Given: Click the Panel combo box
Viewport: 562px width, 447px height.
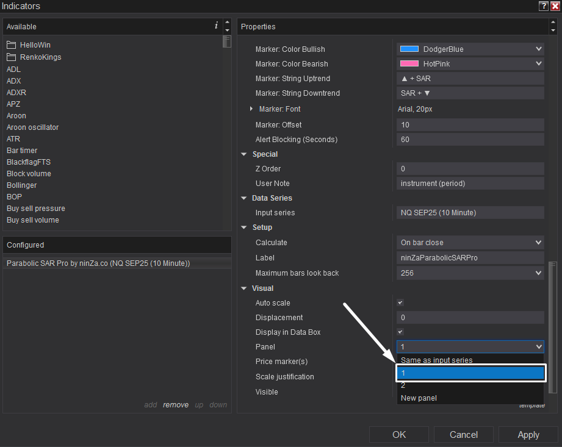Looking at the screenshot, I should (470, 347).
